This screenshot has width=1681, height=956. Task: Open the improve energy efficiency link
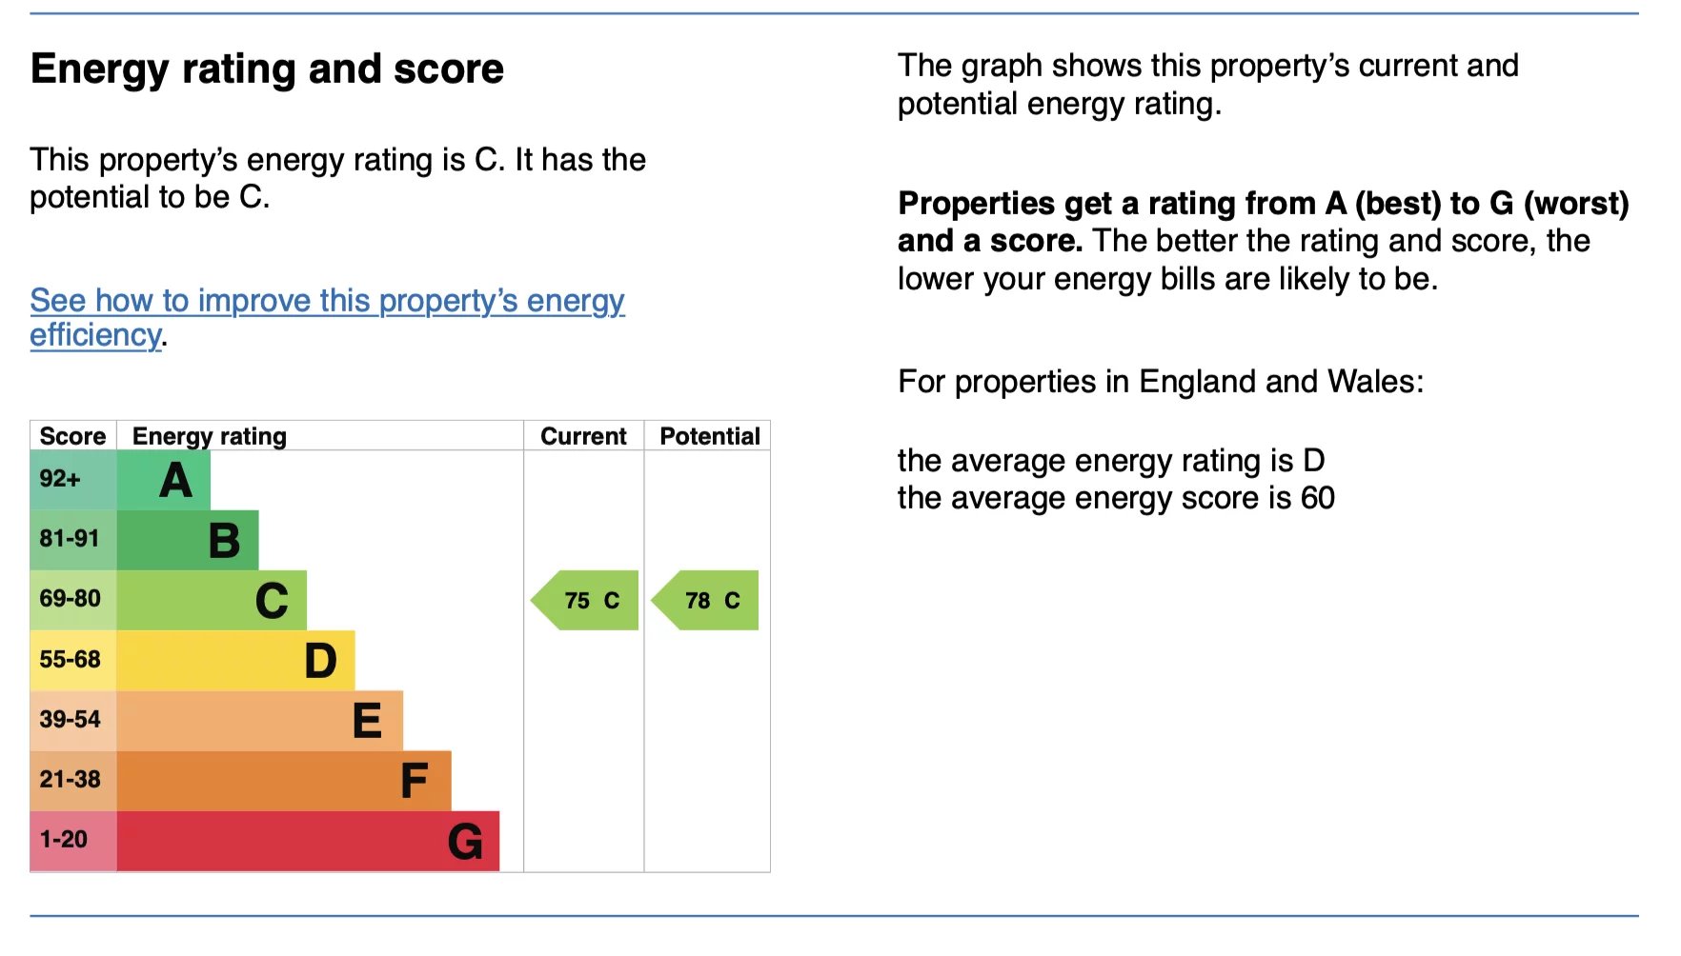pos(327,301)
